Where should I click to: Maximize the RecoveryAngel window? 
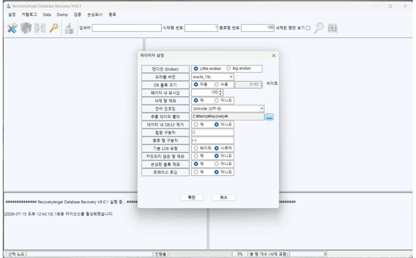(390, 6)
